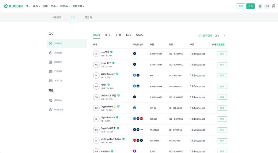This screenshot has width=278, height=153.
Task: Expand the 交易 dropdown menu
Action: coord(54,6)
